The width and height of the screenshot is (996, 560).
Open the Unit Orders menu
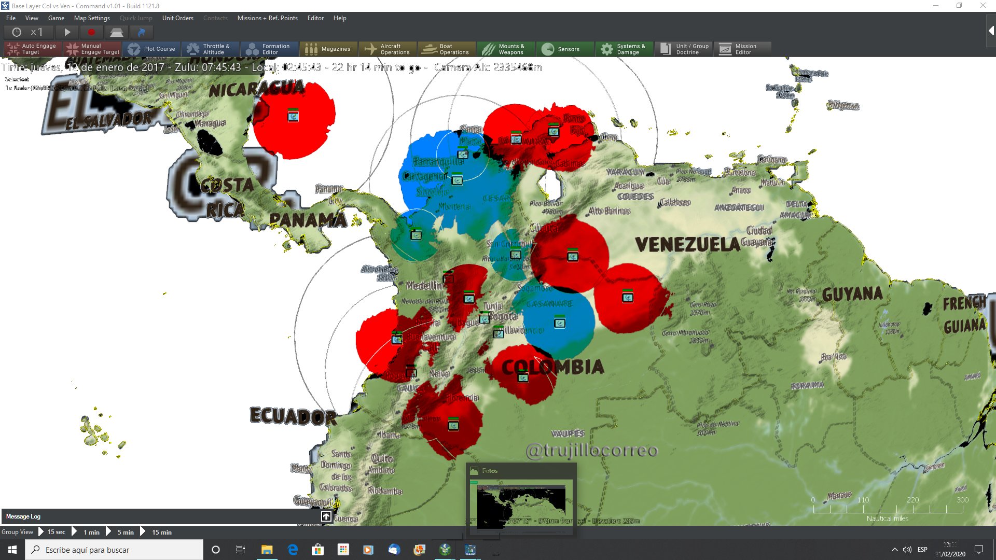tap(177, 18)
